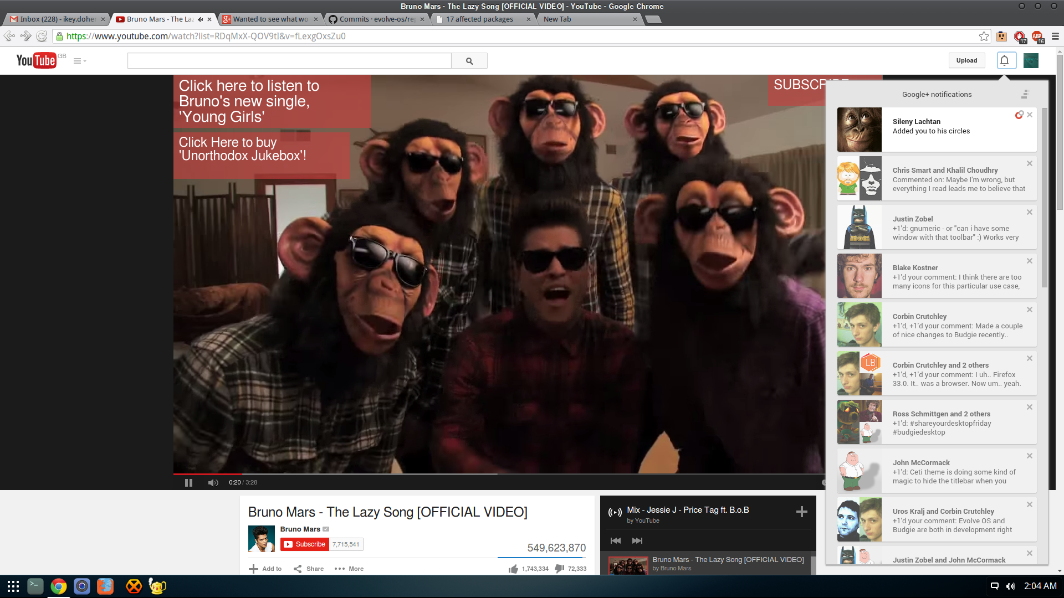Click the 'Unorthodox Jukebox' buy annotation
This screenshot has width=1064, height=598.
pyautogui.click(x=262, y=155)
